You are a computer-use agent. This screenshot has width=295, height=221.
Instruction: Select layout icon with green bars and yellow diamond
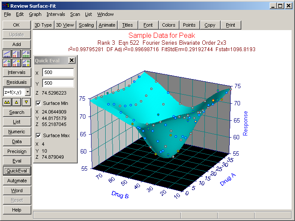pyautogui.click(x=26, y=63)
